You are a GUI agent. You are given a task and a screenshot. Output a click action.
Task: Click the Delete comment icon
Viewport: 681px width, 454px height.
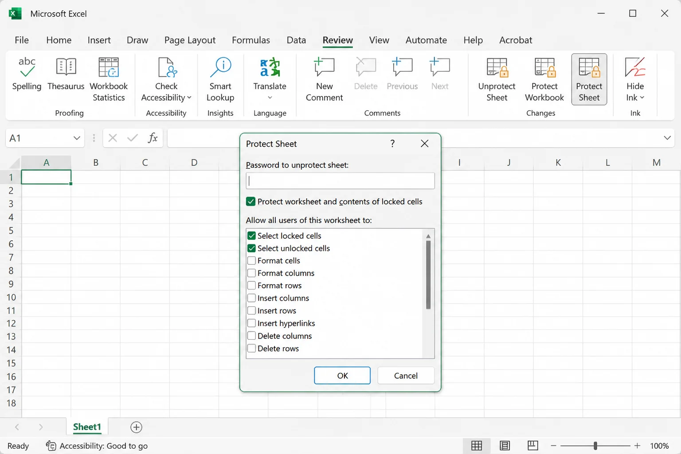pos(366,67)
